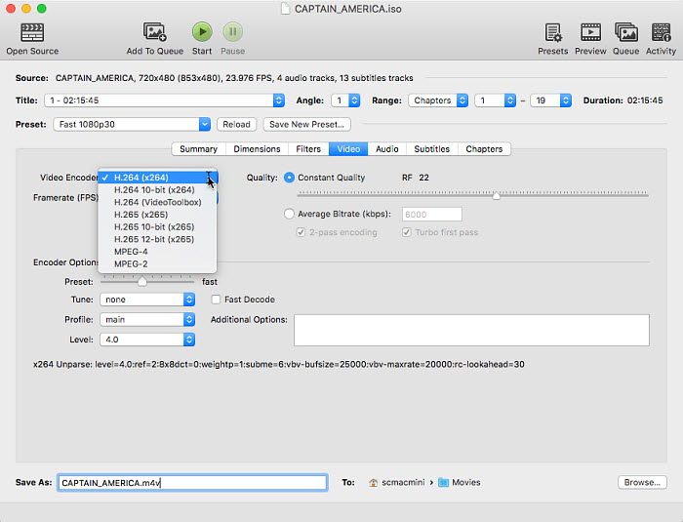Click Save New Preset... button
The width and height of the screenshot is (683, 522).
point(306,125)
